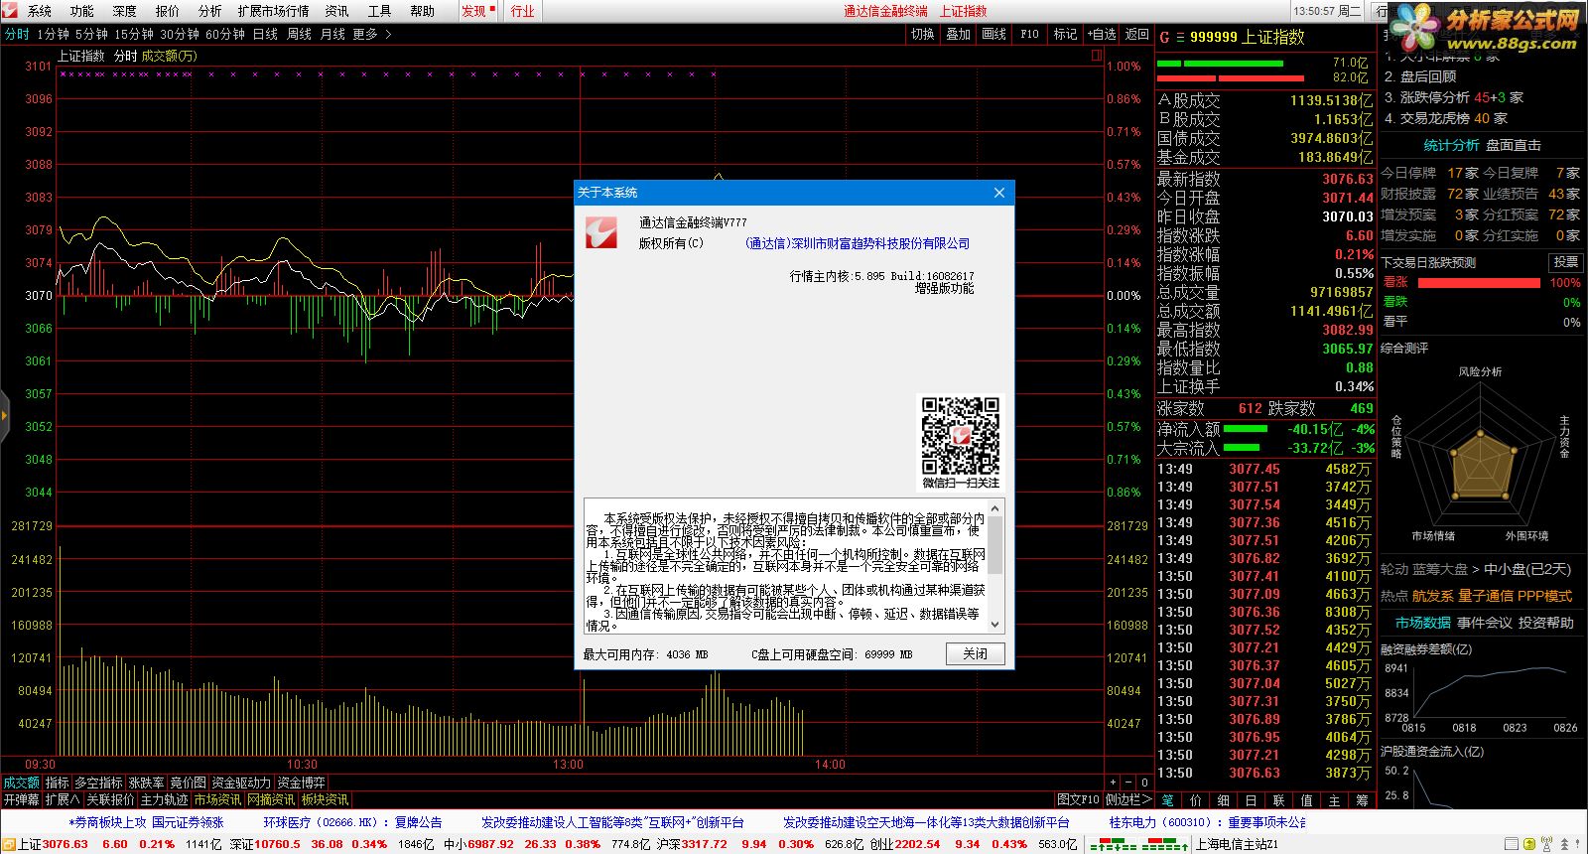The height and width of the screenshot is (854, 1588).
Task: Open the 切换 switch dropdown
Action: pyautogui.click(x=922, y=34)
